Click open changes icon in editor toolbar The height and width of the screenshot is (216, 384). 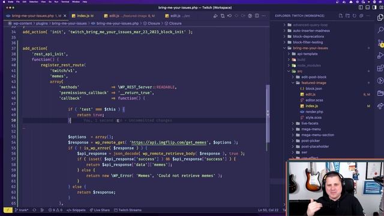(223, 16)
